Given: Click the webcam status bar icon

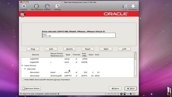Looking at the screenshot, I should pyautogui.click(x=118, y=94).
